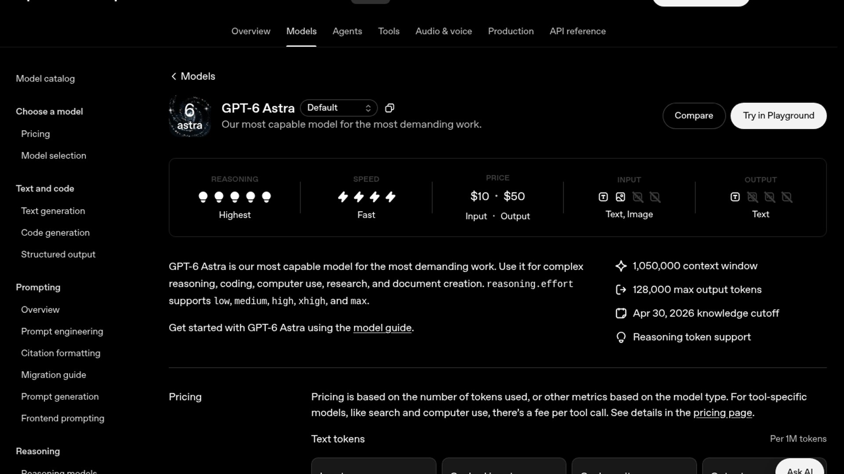Open the Default version dropdown
844x474 pixels.
[x=338, y=108]
